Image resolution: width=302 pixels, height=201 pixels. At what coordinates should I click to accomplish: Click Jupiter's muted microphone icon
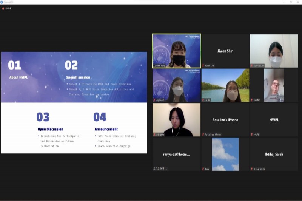click(252, 100)
